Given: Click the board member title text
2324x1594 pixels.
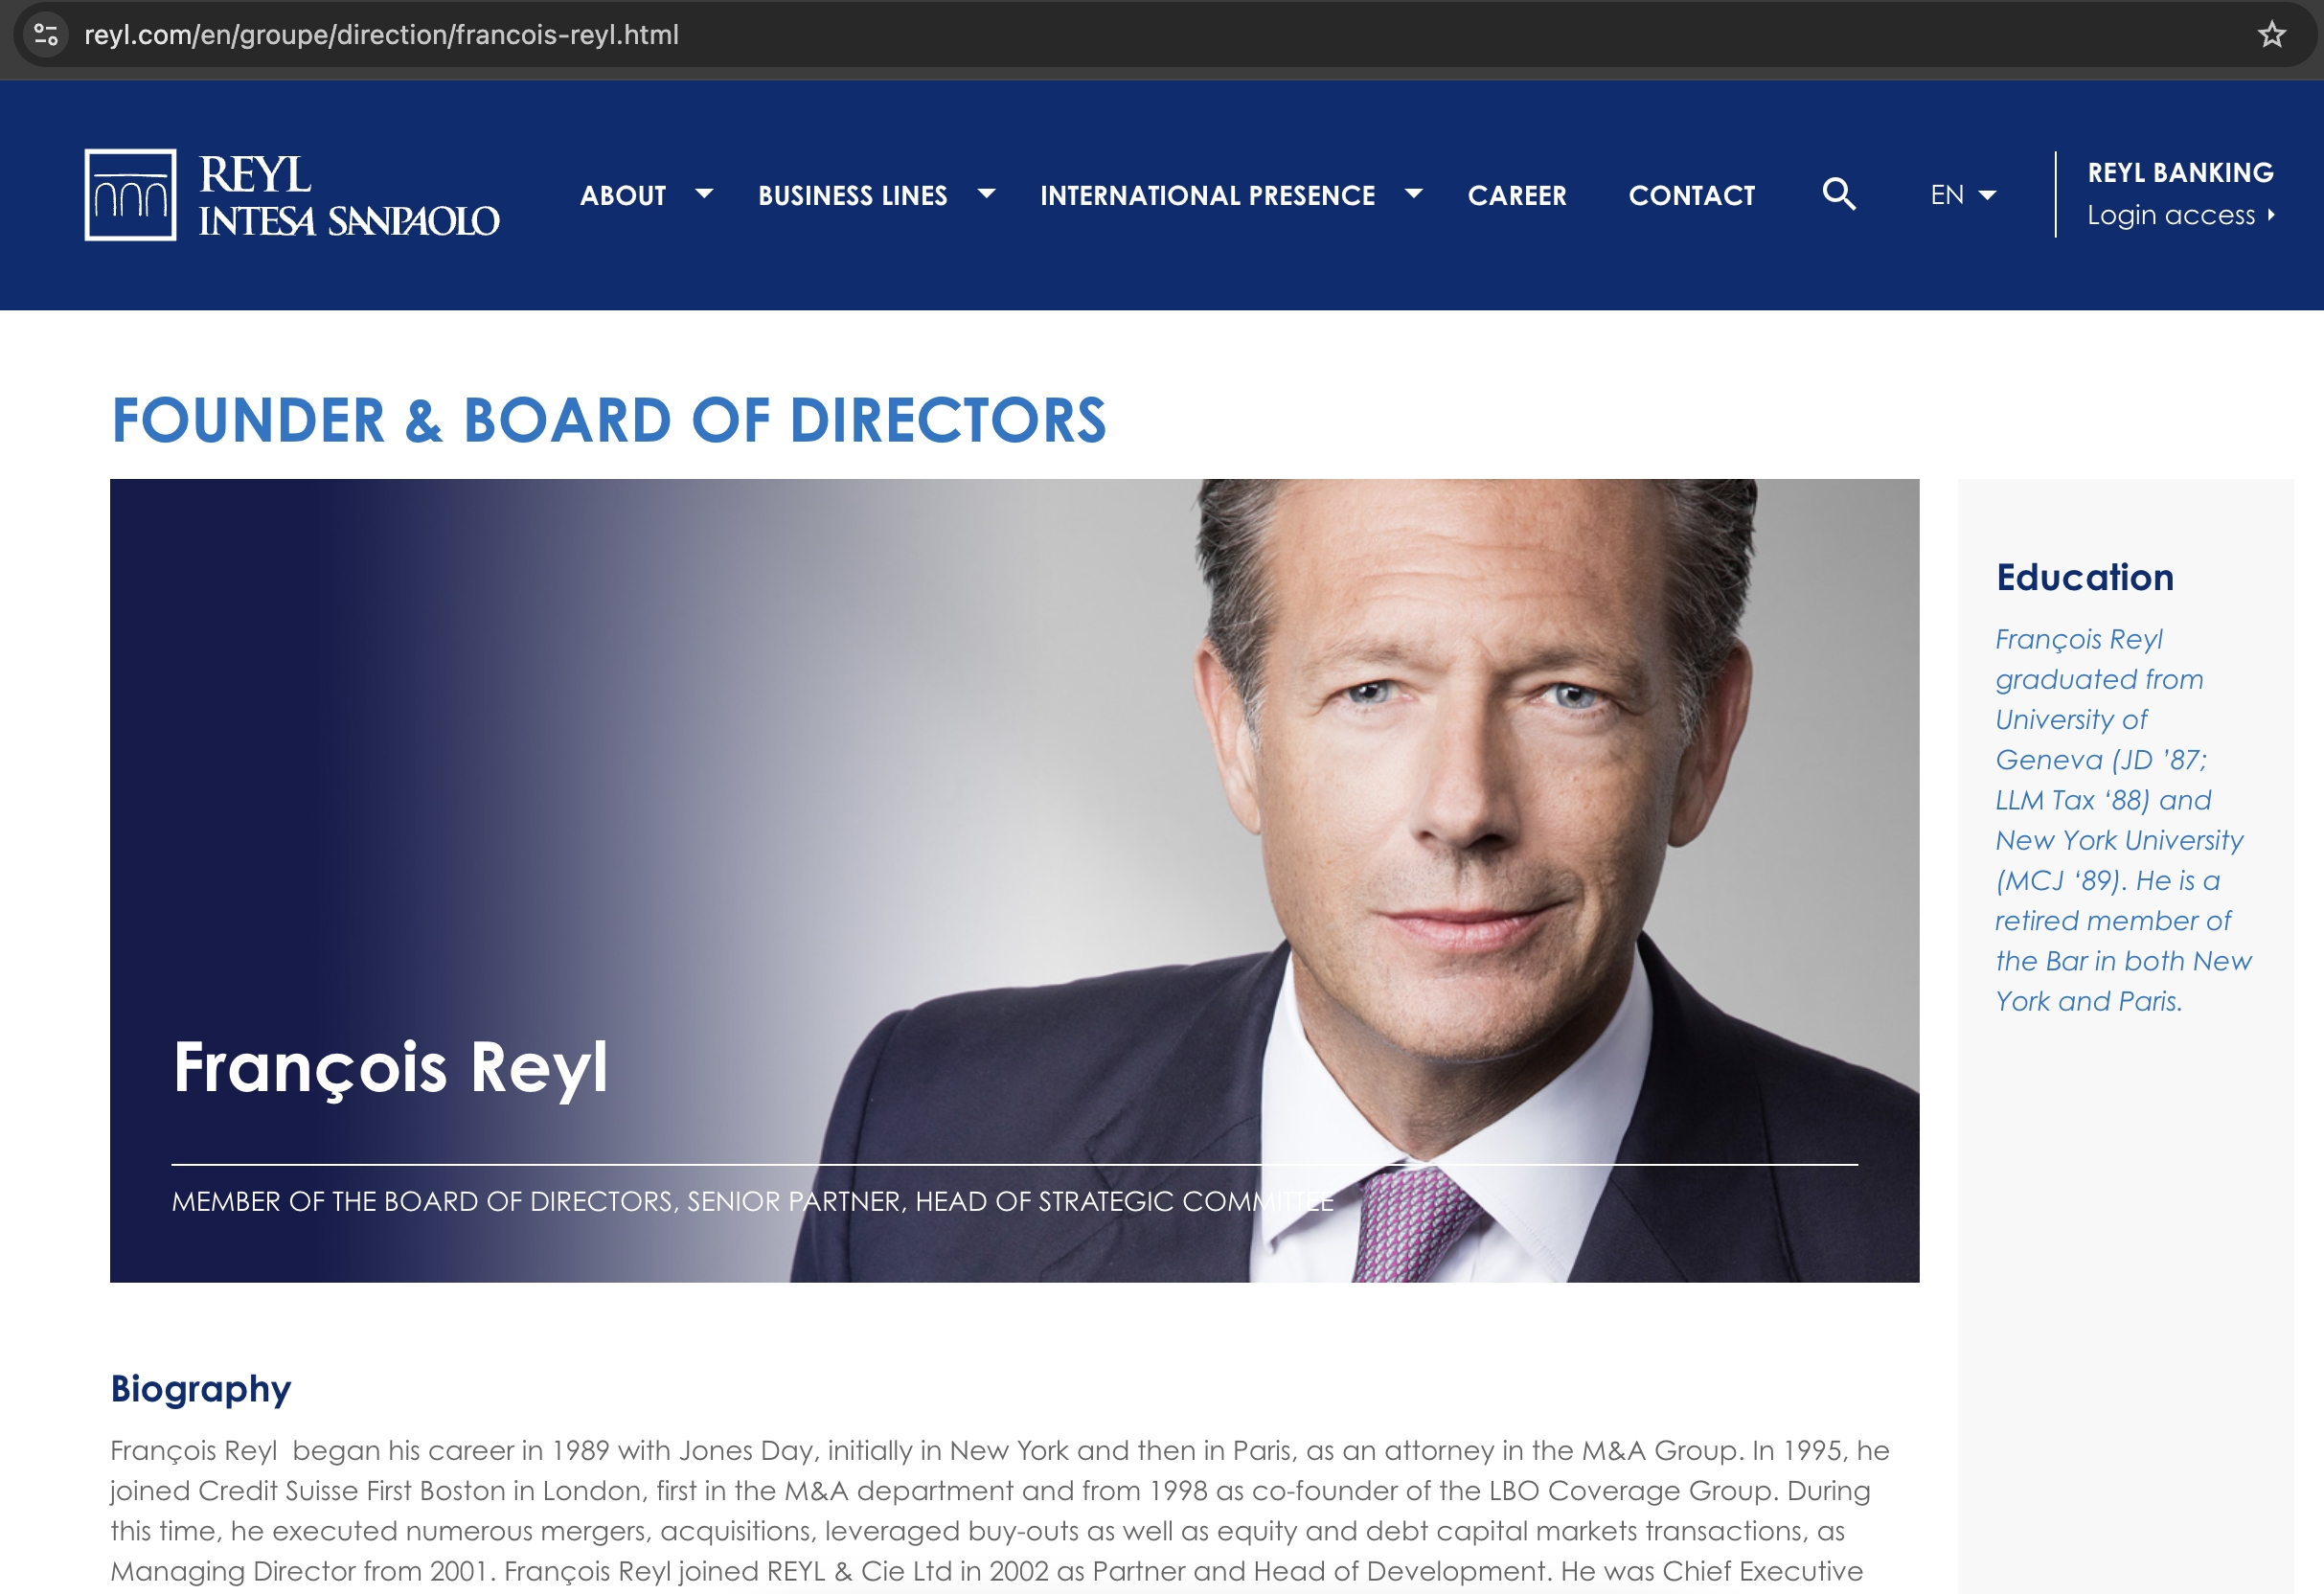Looking at the screenshot, I should (753, 1201).
